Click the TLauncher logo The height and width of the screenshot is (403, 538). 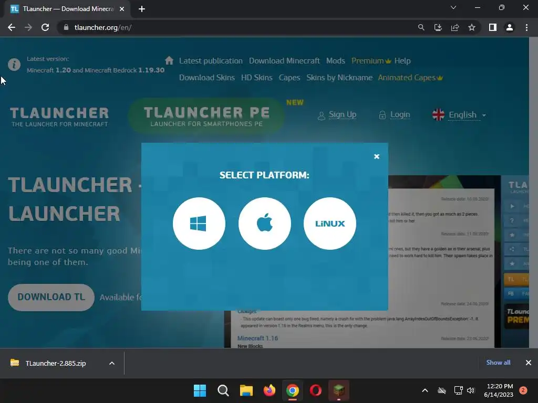[x=59, y=117]
